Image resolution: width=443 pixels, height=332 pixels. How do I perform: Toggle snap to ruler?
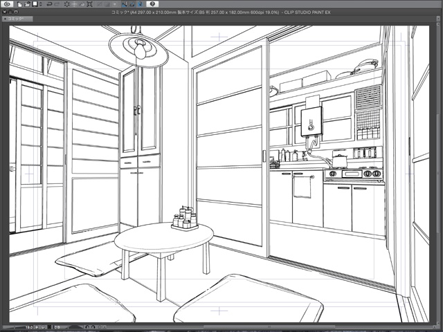[125, 4]
